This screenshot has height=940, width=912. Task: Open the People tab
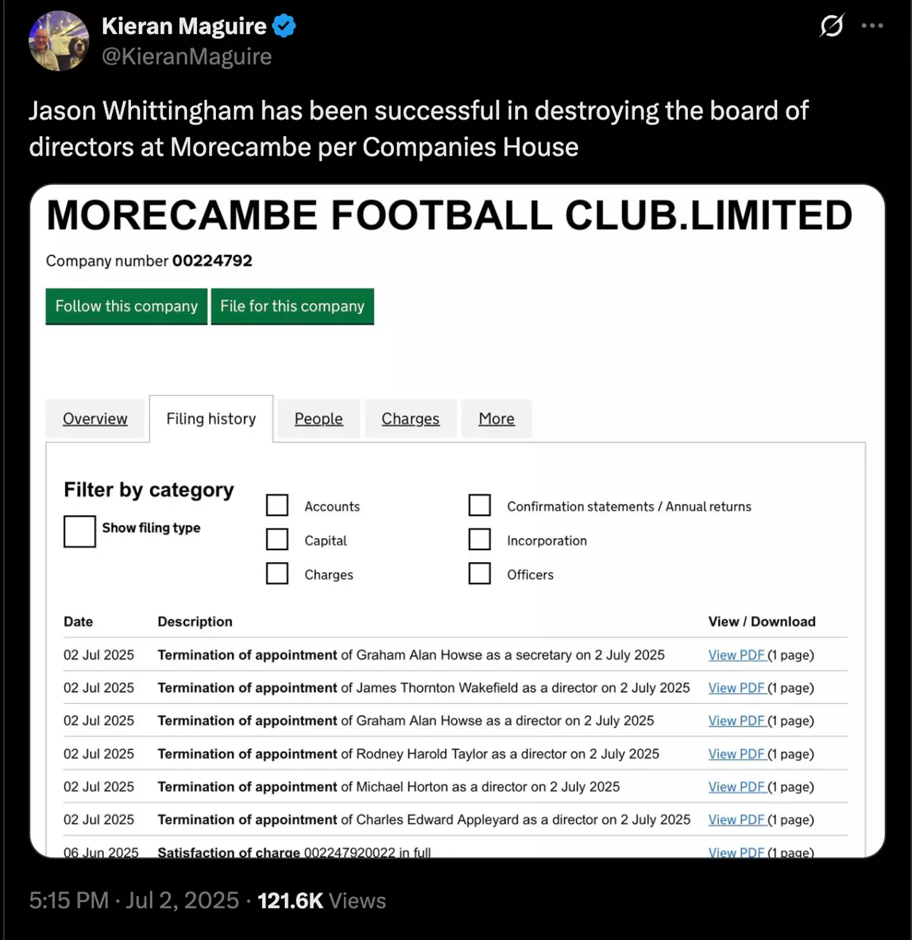pos(319,419)
